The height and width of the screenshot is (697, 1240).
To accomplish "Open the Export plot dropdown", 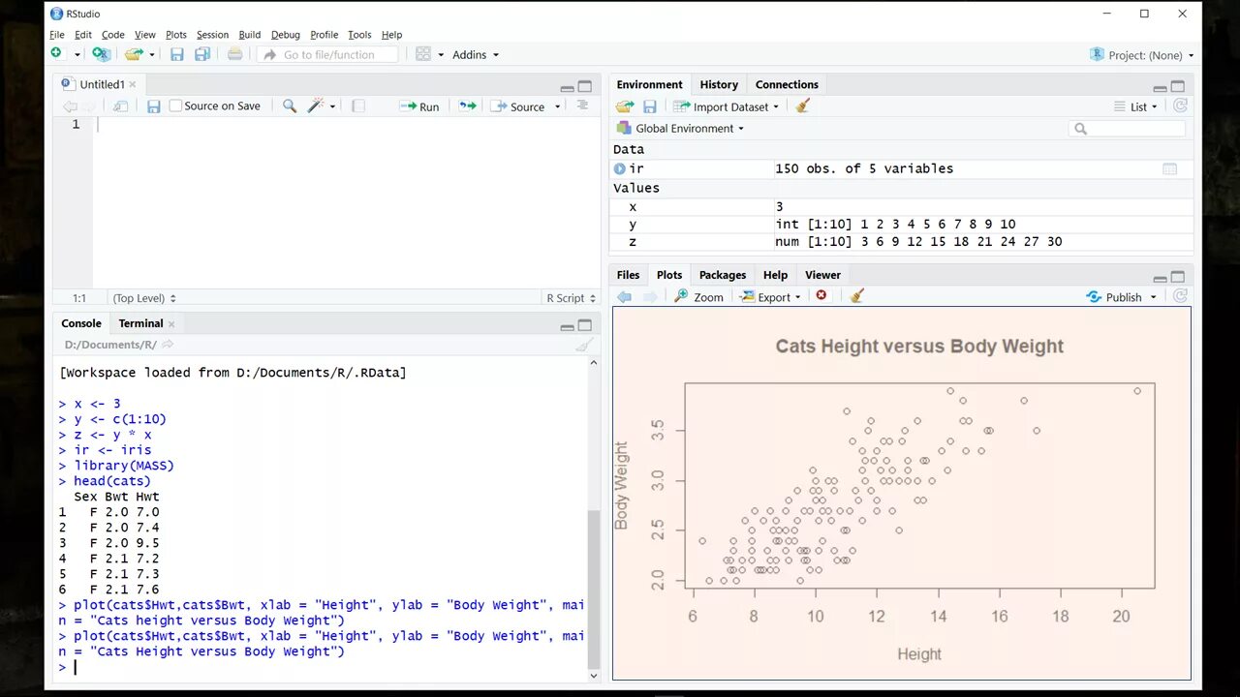I will click(x=771, y=297).
